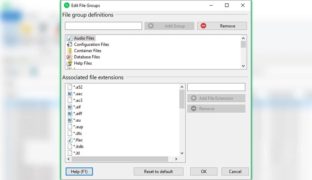312x180 pixels.
Task: Click Reset to default
Action: tap(158, 171)
